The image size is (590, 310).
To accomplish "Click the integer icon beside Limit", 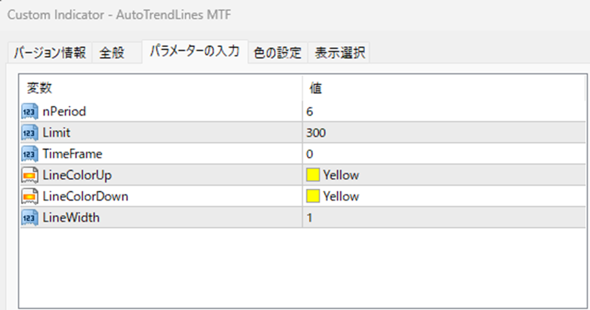I will coord(30,133).
